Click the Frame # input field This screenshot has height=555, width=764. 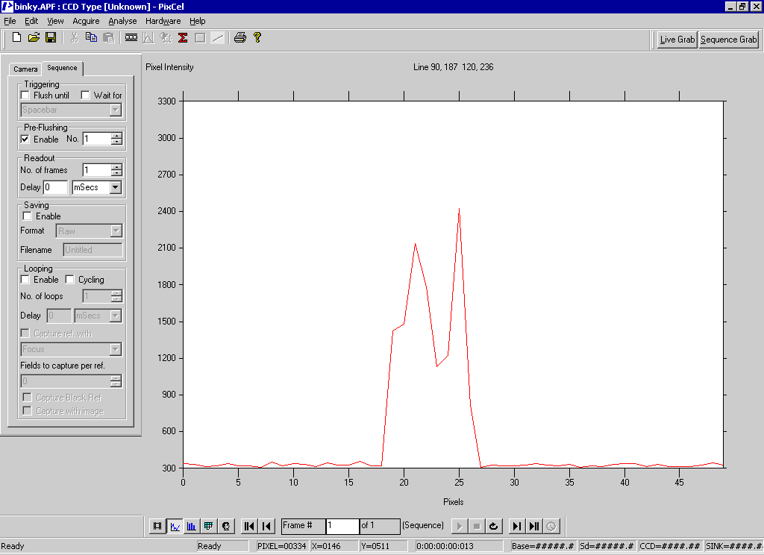[x=342, y=526]
